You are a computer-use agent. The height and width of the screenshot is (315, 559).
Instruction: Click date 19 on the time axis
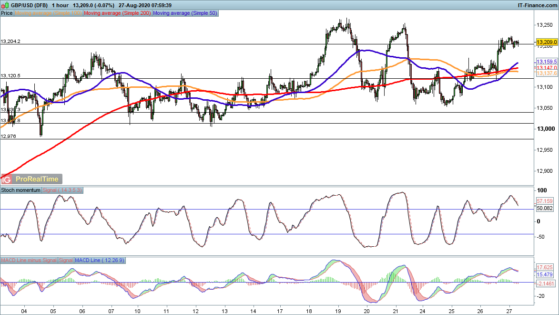point(338,311)
